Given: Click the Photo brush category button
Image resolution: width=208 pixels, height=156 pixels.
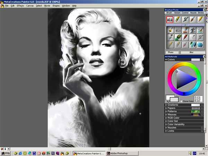Looking at the screenshot, I should 172,52.
